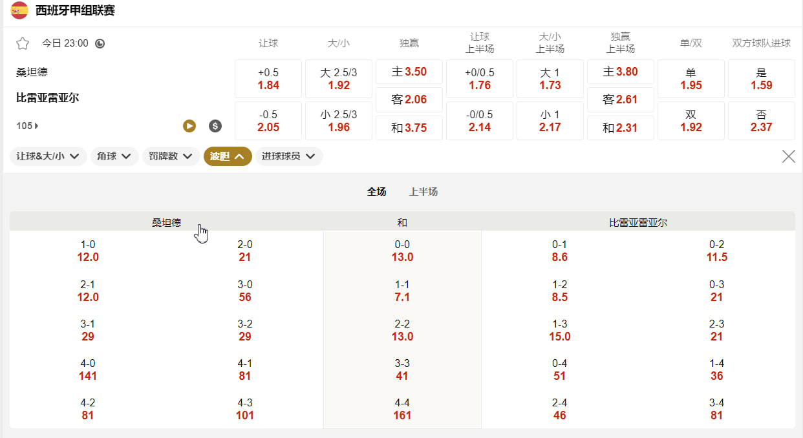Pick correct score 3-0 at 56
The height and width of the screenshot is (438, 803).
coord(245,291)
